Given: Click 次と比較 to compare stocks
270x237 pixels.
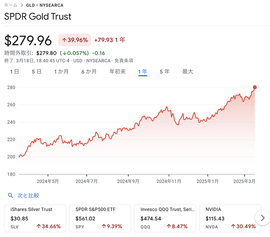Looking at the screenshot, I should click(28, 196).
